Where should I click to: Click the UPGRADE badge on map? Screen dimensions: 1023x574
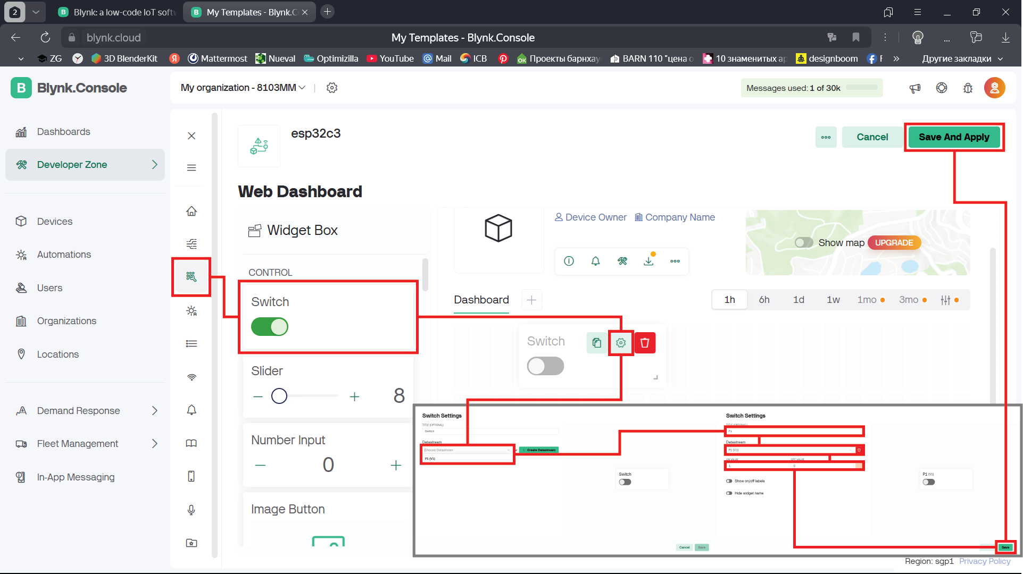tap(894, 243)
